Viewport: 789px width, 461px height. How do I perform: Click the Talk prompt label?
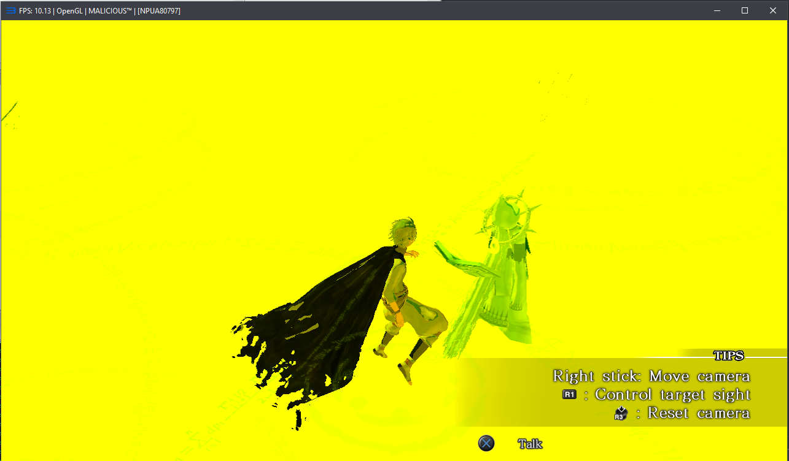(x=531, y=444)
